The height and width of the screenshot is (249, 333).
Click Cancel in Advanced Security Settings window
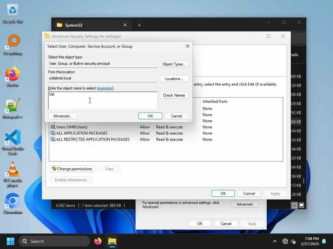point(249,194)
